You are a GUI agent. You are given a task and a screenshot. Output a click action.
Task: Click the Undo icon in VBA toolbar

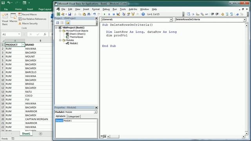[95, 14]
